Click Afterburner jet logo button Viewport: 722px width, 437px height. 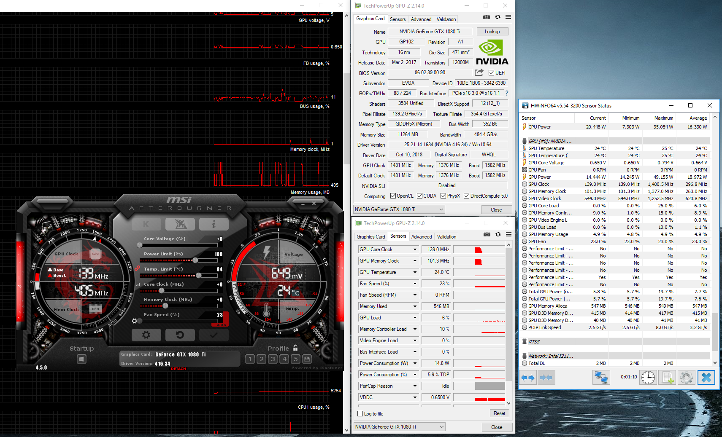(180, 224)
